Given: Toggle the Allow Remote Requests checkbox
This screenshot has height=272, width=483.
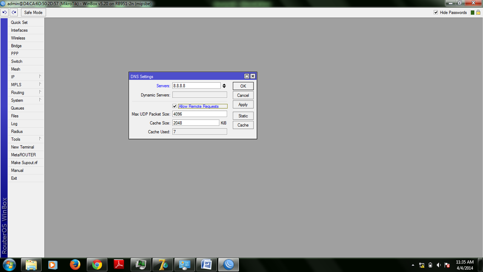Looking at the screenshot, I should tap(174, 106).
